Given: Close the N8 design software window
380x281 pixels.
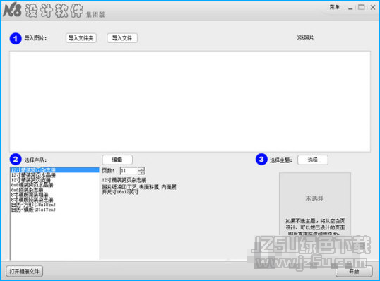Looking at the screenshot, I should [x=373, y=8].
